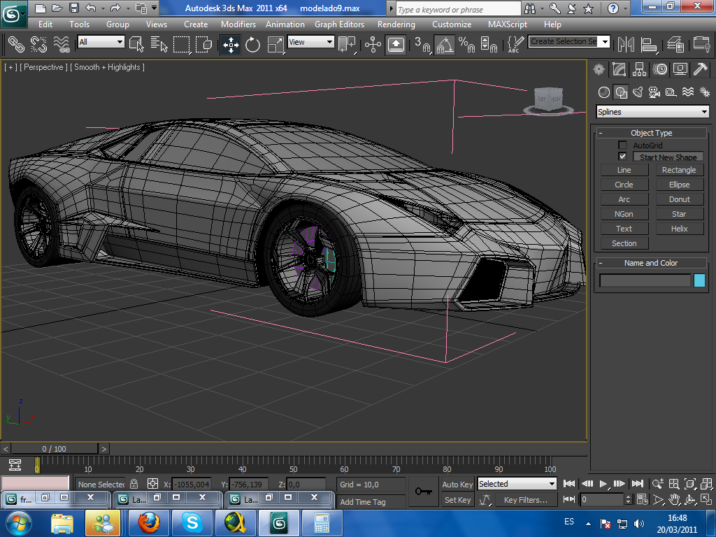Click the Auto Key button
The image size is (716, 537).
tap(457, 484)
